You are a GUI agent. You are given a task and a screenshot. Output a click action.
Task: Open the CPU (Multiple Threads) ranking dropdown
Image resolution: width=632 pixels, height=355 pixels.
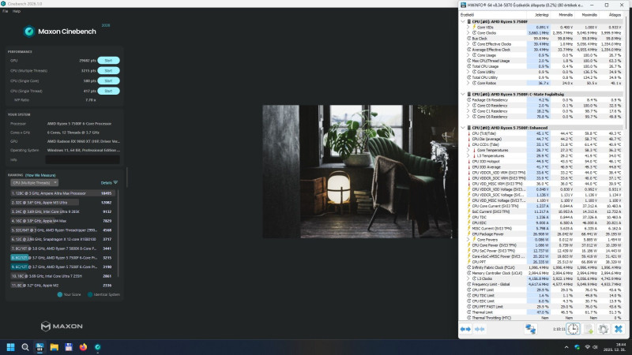click(x=34, y=183)
